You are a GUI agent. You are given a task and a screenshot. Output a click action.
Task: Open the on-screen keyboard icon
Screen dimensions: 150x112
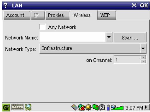pyautogui.click(x=17, y=107)
